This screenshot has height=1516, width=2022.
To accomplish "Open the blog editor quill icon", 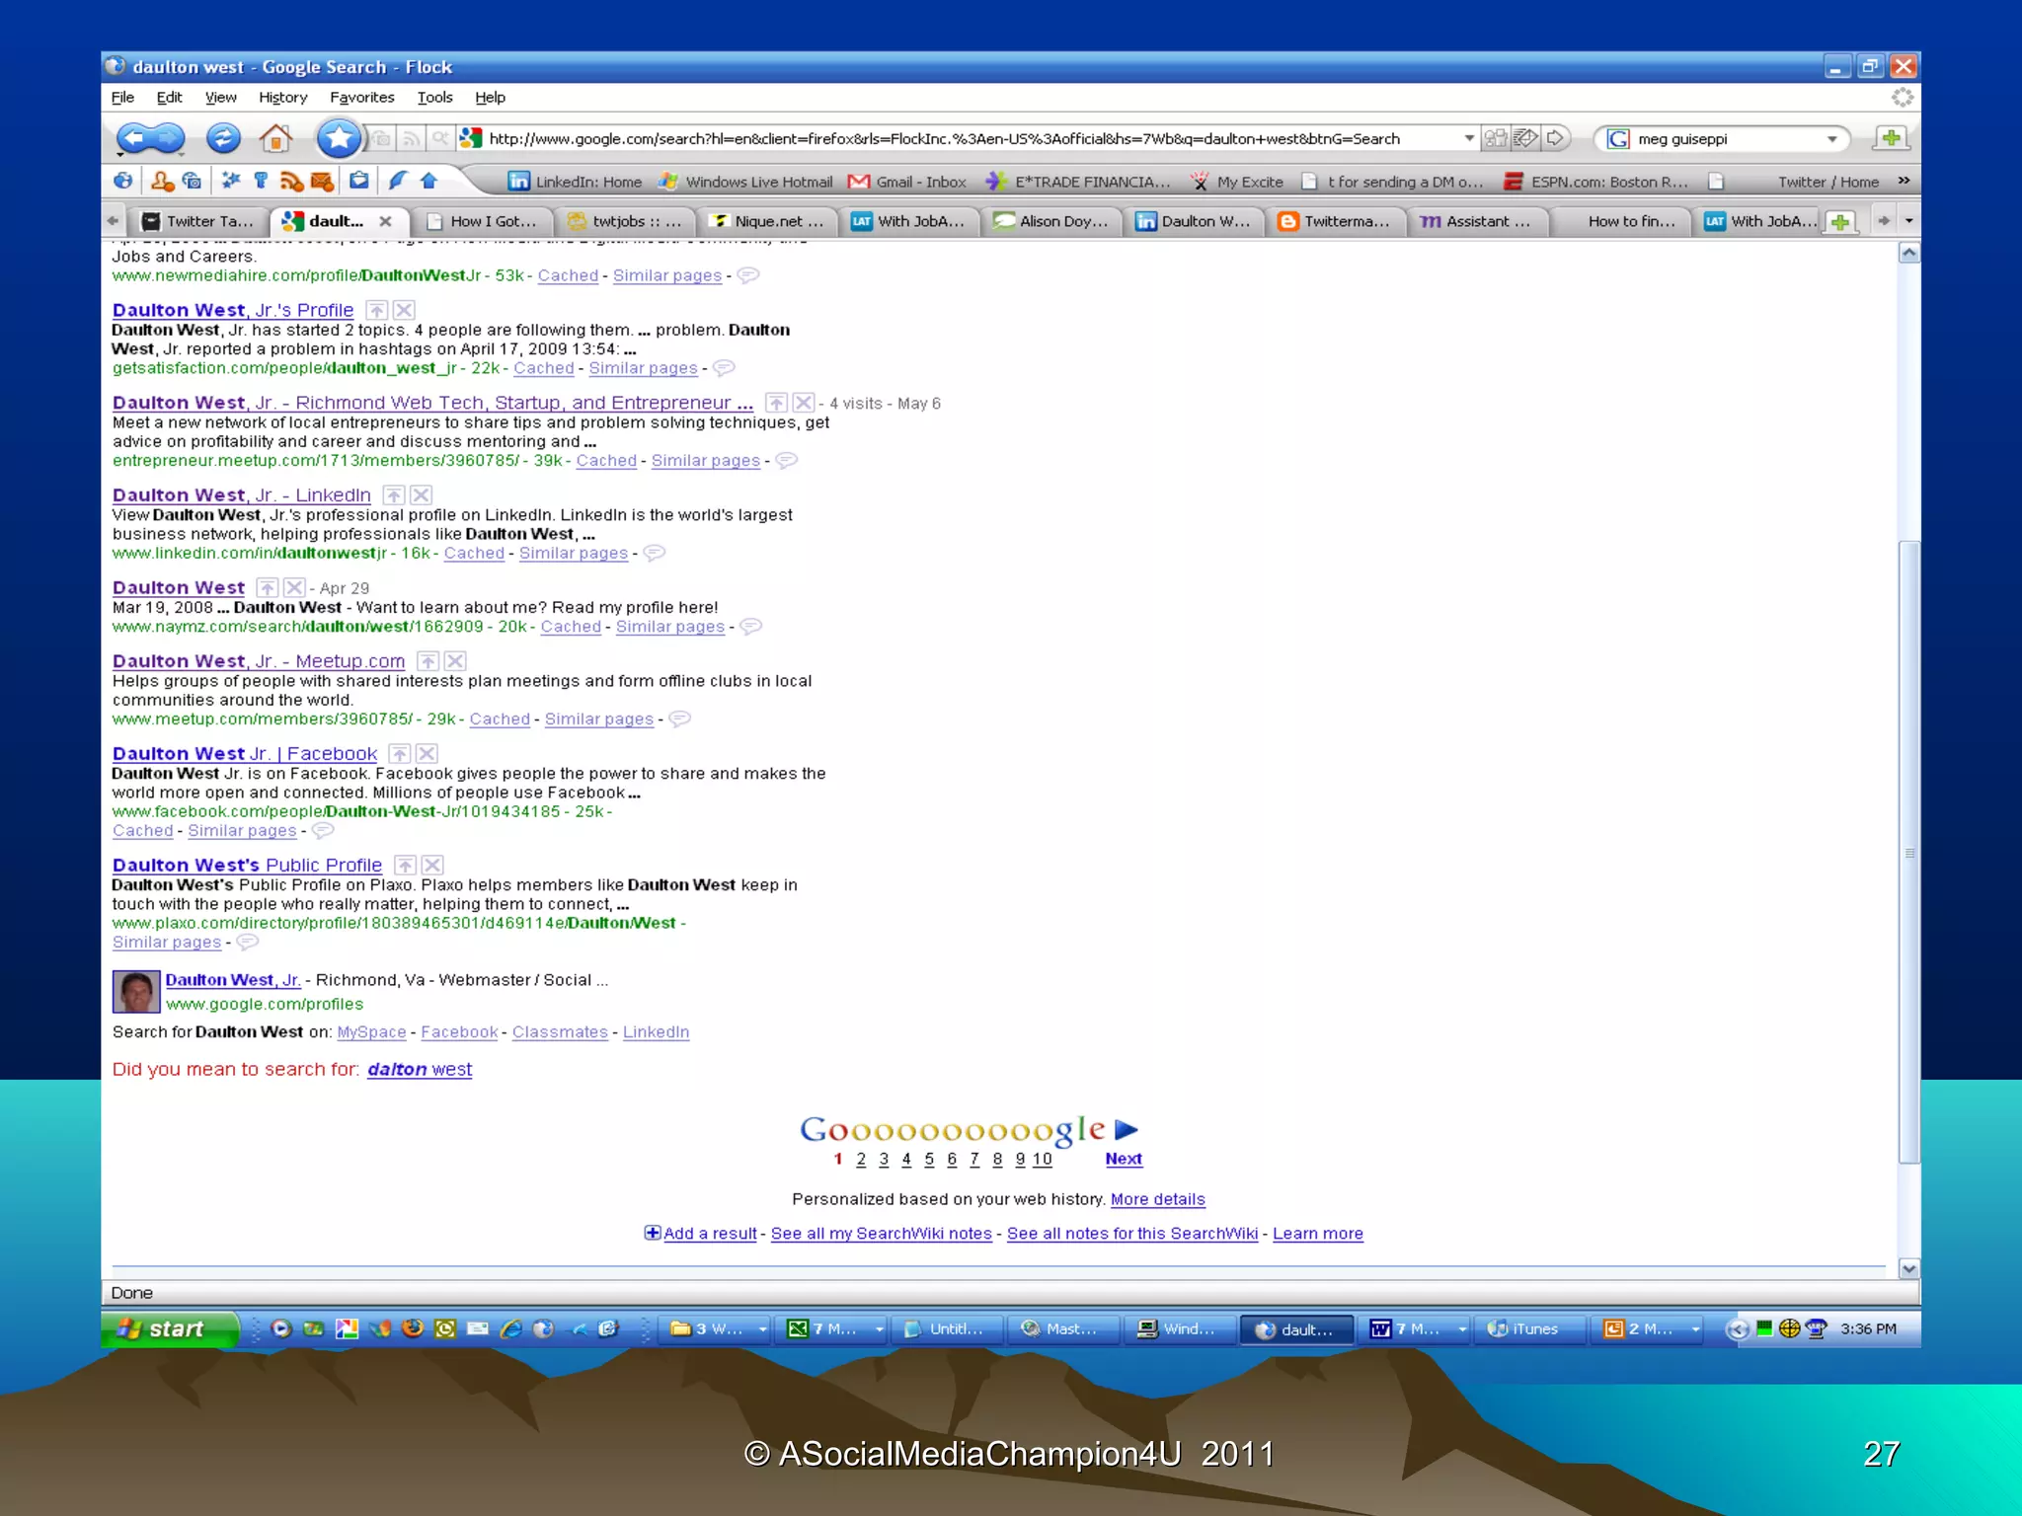I will pyautogui.click(x=398, y=181).
